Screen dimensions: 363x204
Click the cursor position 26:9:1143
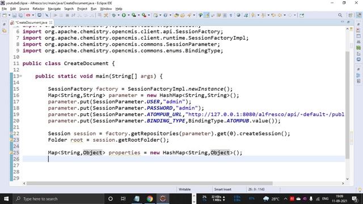click(256, 189)
